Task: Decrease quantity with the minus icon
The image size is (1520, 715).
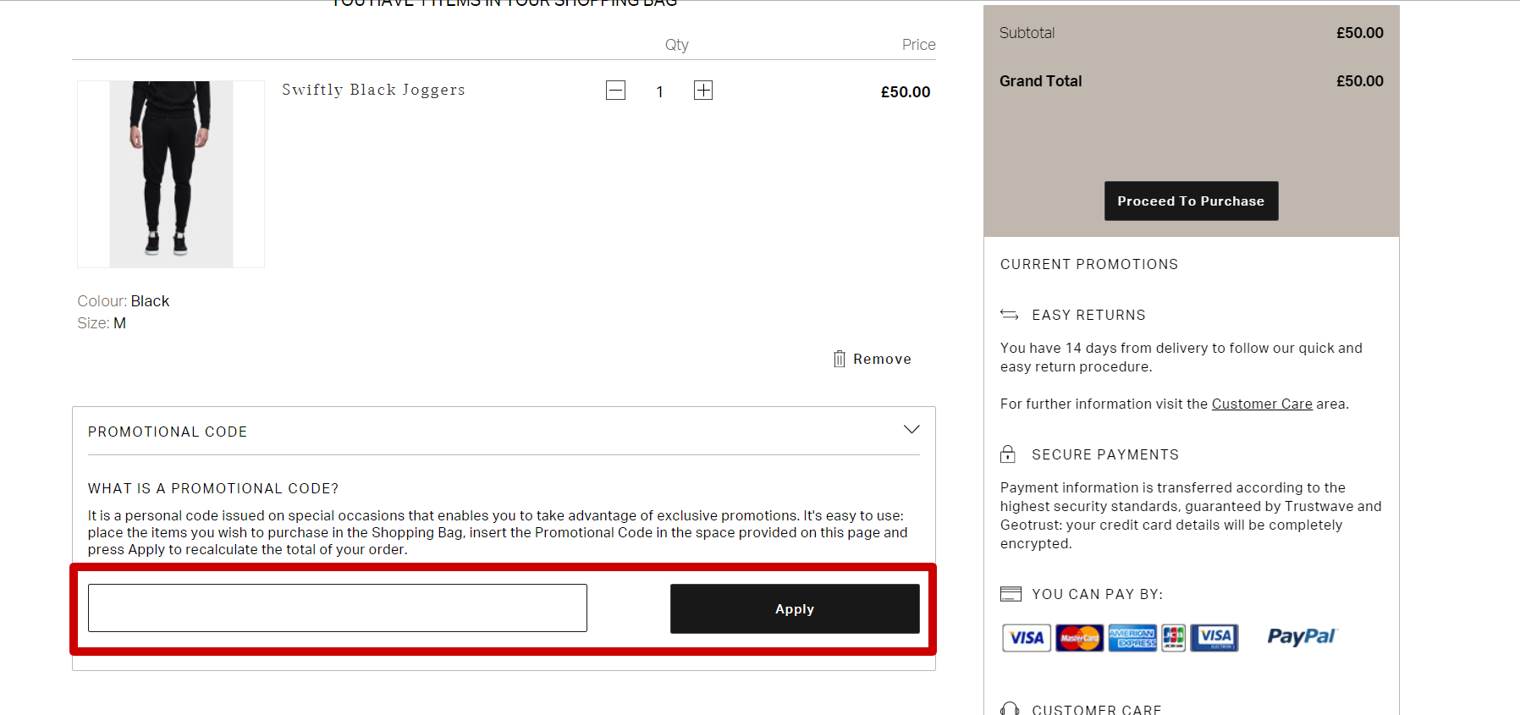Action: tap(615, 91)
